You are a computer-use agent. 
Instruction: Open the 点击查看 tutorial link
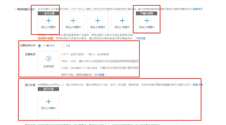[x=99, y=75]
